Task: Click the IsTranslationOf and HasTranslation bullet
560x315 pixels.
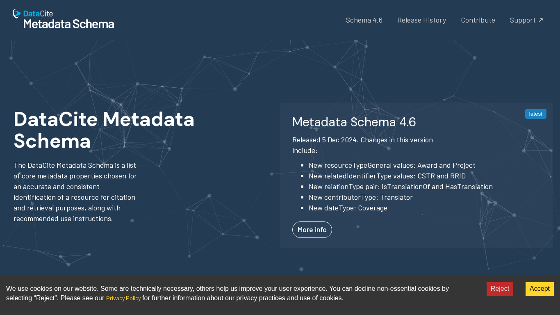Action: tap(401, 187)
